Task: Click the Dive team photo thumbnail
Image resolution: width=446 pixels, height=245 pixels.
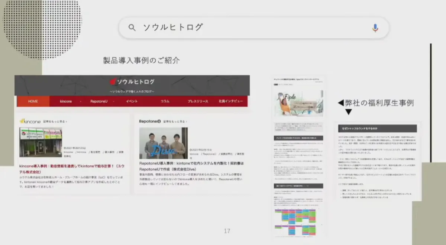Action: [164, 143]
